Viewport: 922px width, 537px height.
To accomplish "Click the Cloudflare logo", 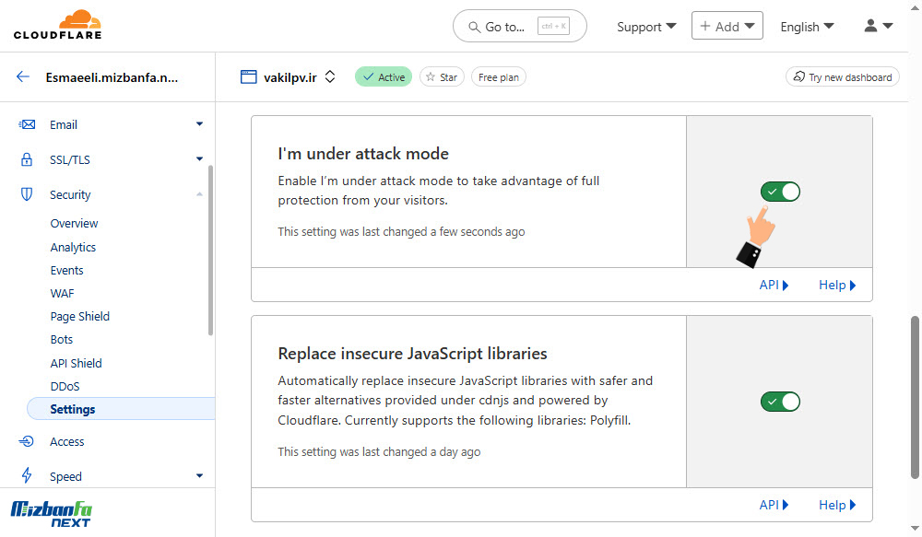I will coord(57,25).
